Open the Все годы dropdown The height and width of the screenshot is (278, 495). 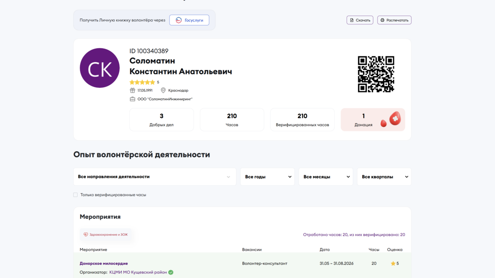pos(267,177)
